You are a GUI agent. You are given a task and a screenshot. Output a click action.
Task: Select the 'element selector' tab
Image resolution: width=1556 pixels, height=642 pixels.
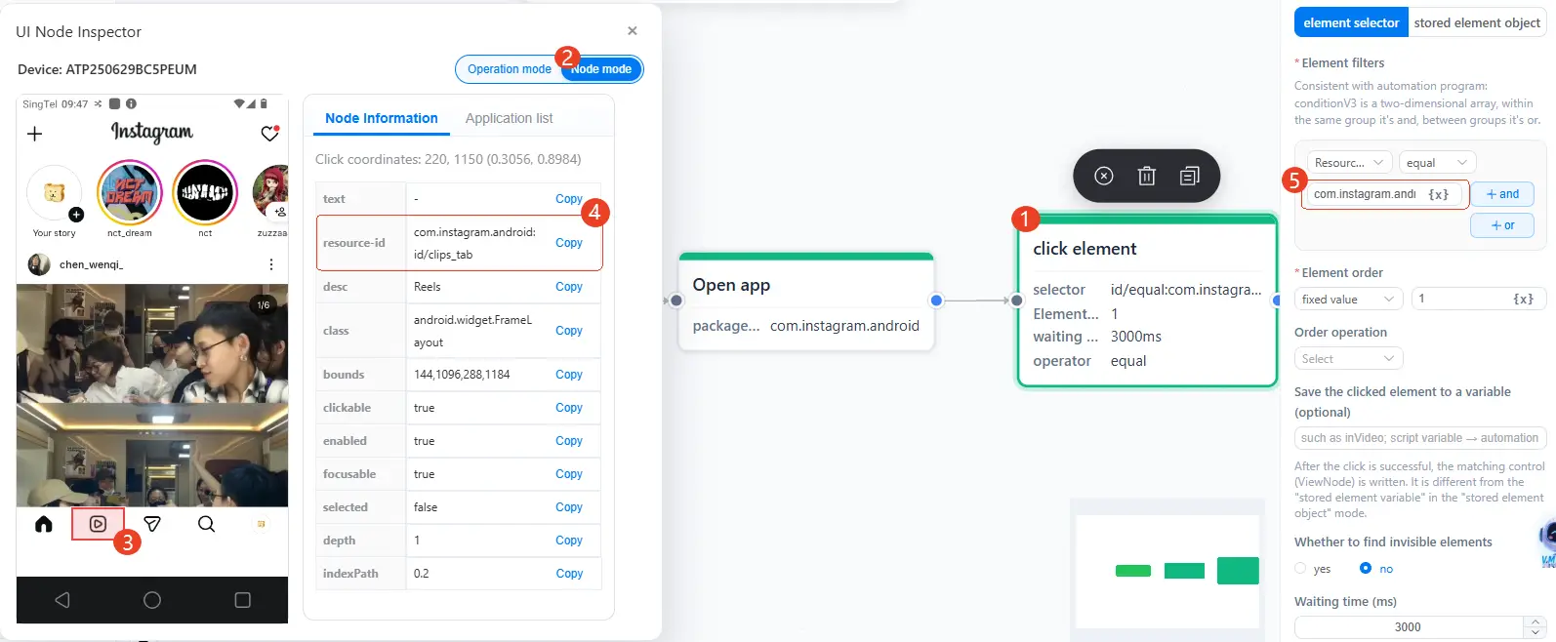click(1351, 22)
